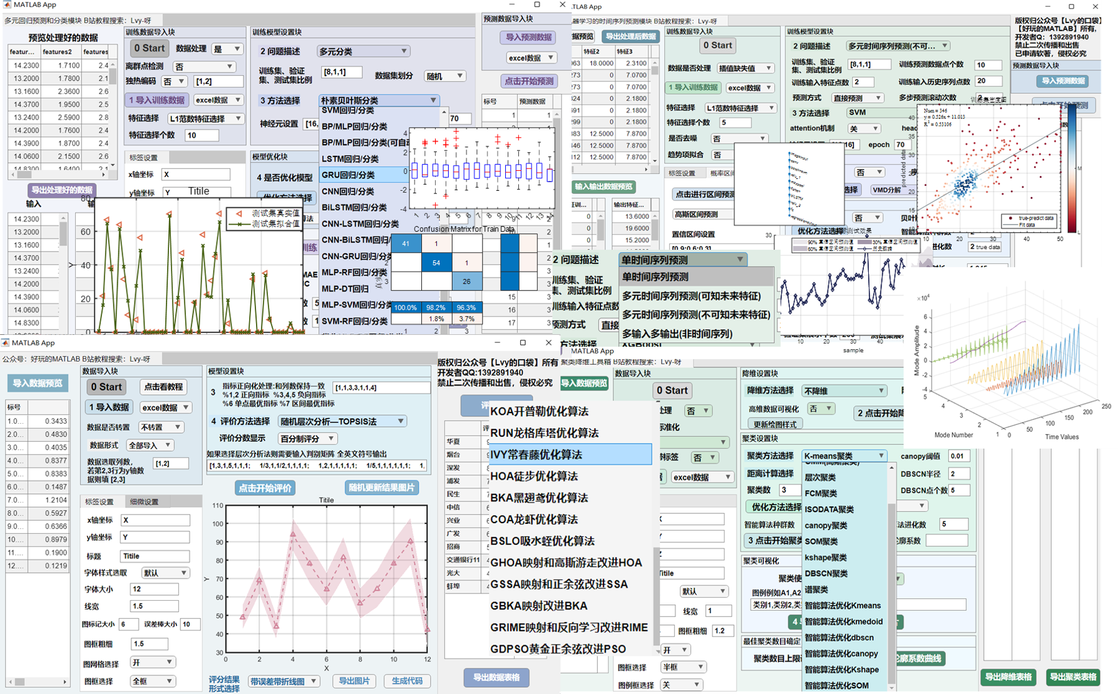Viewport: 1118px width, 694px height.
Task: Click the 特征选择个数 field showing 10
Action: (202, 135)
